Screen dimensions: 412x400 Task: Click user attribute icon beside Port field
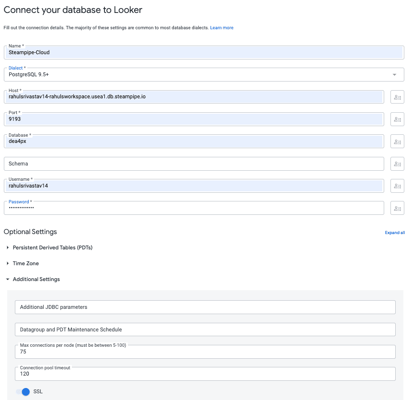pyautogui.click(x=397, y=119)
